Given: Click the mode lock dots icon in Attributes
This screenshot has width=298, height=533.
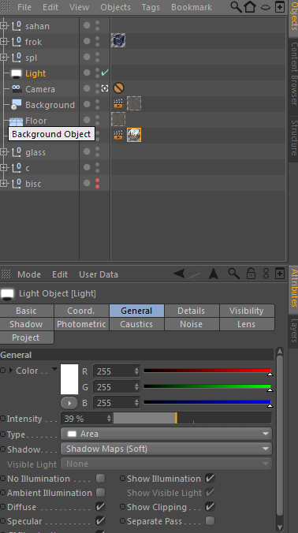Looking at the screenshot, I should tap(266, 274).
